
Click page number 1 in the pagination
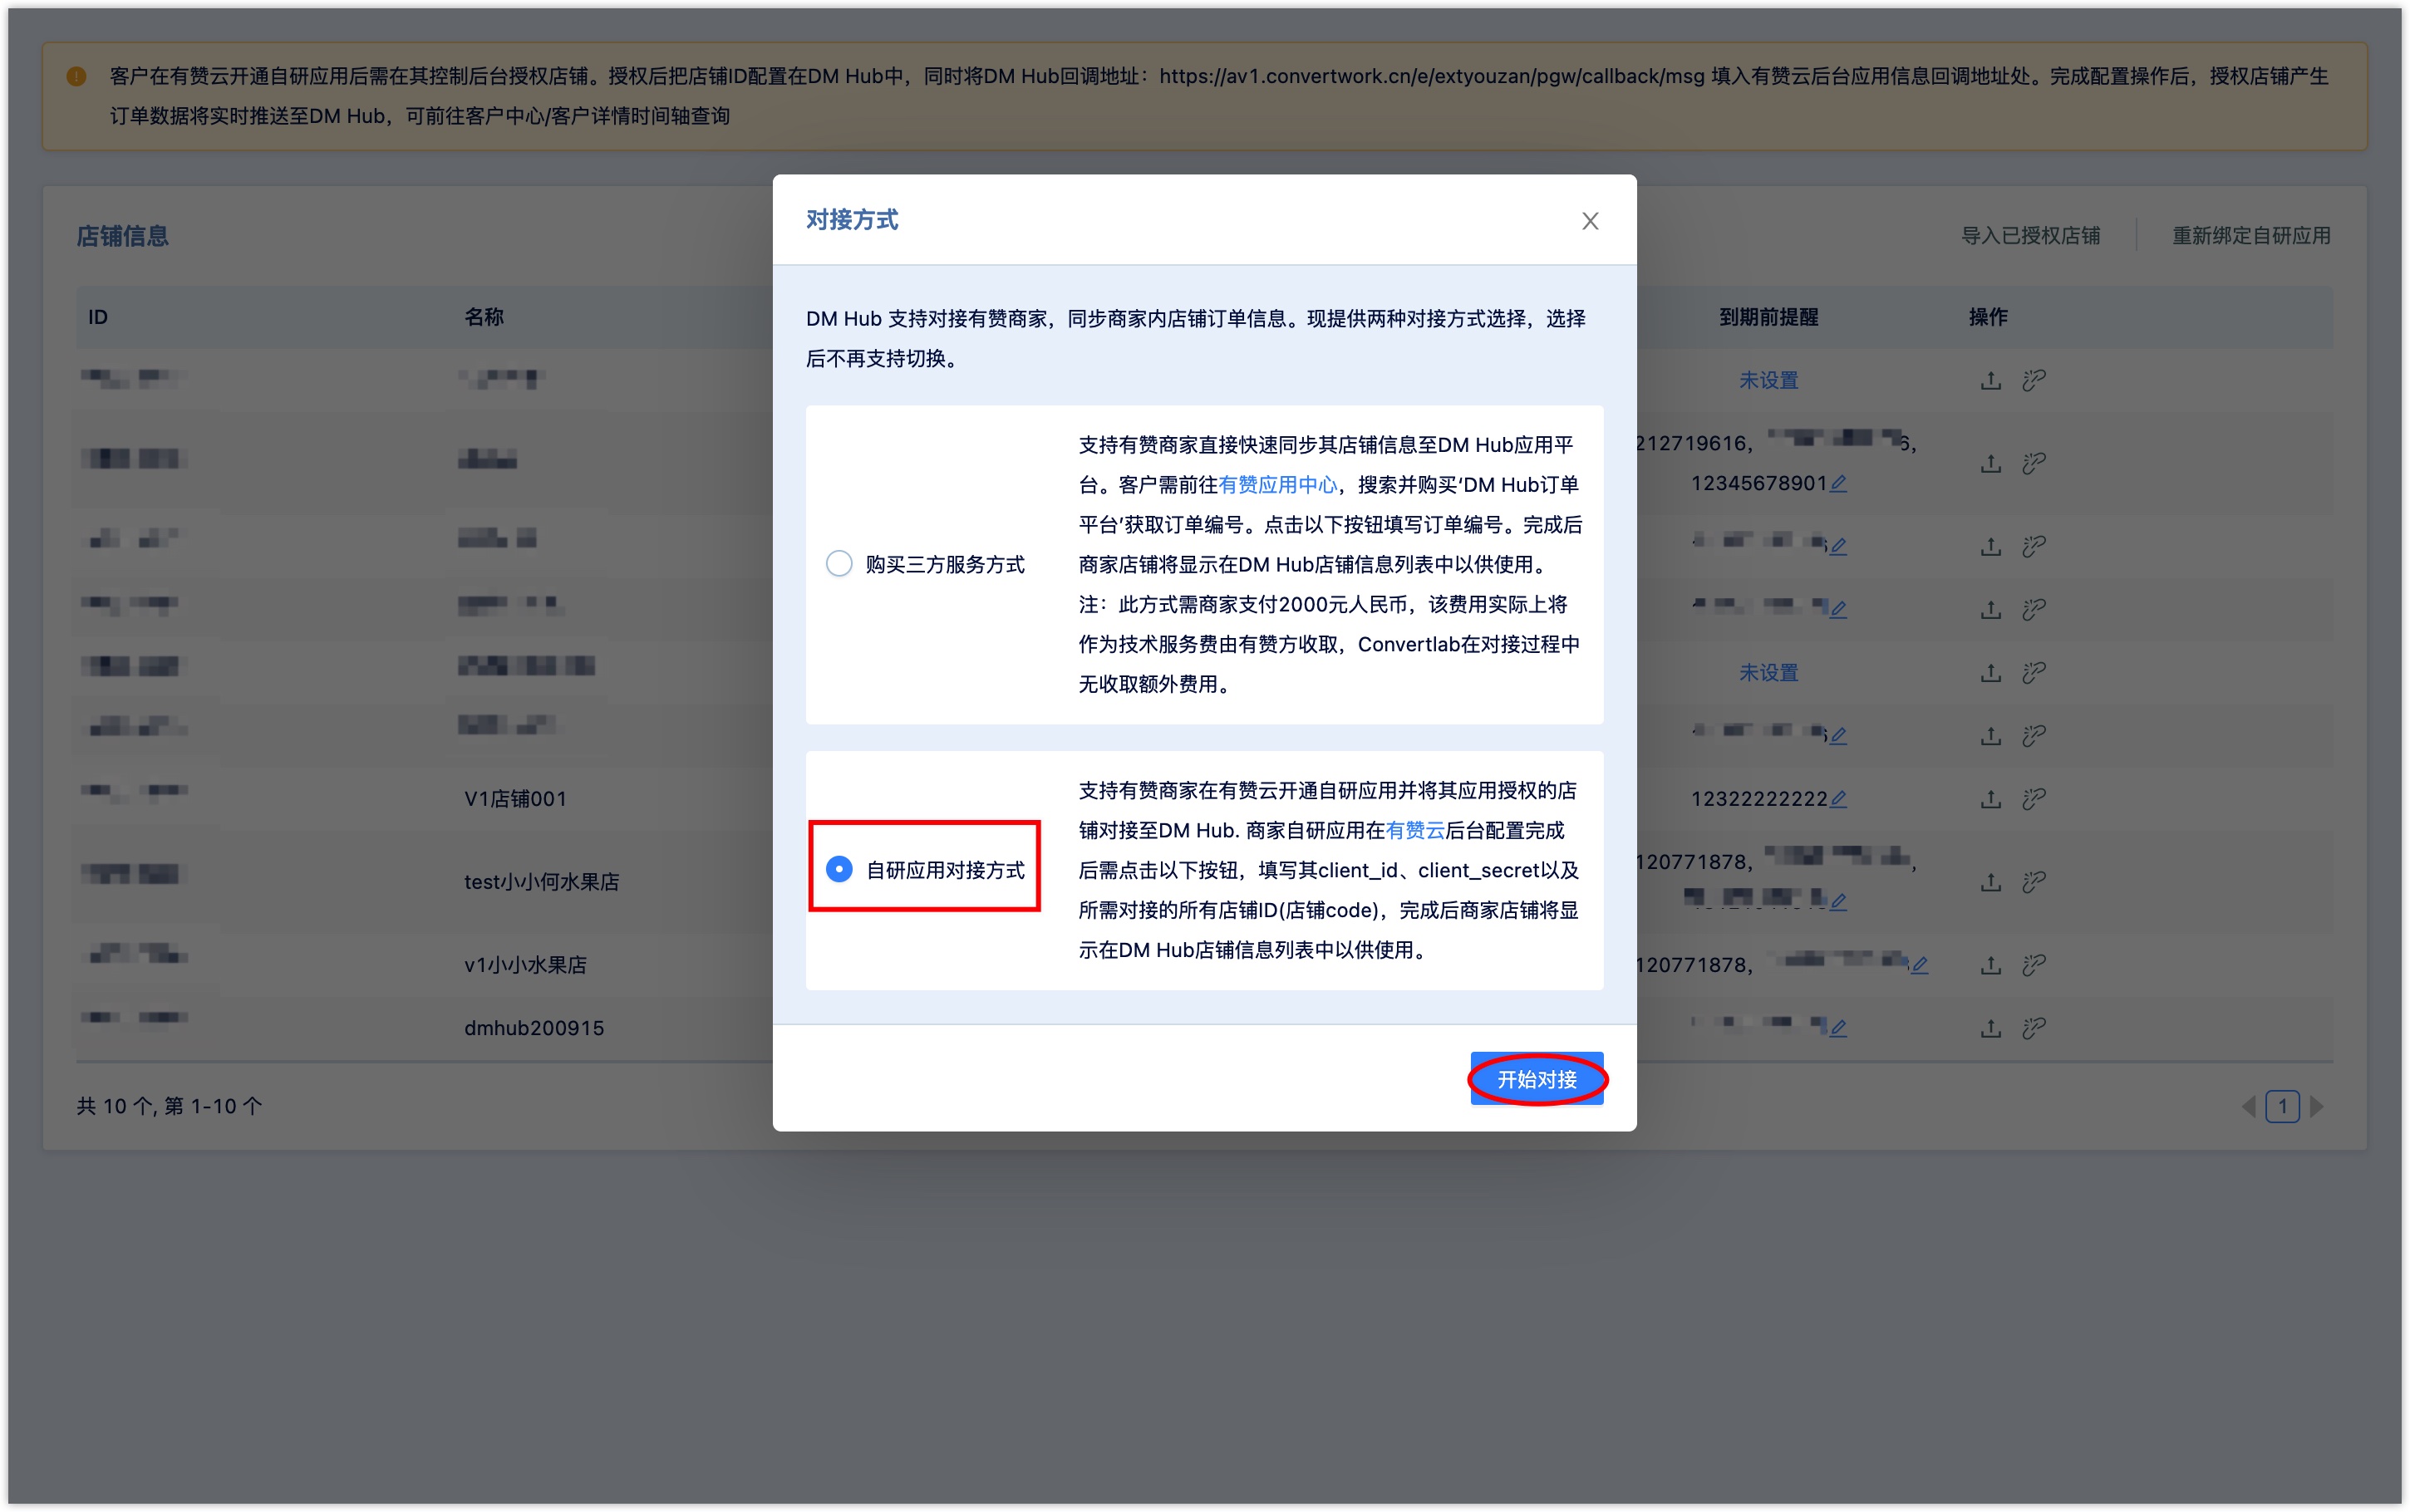(2282, 1106)
